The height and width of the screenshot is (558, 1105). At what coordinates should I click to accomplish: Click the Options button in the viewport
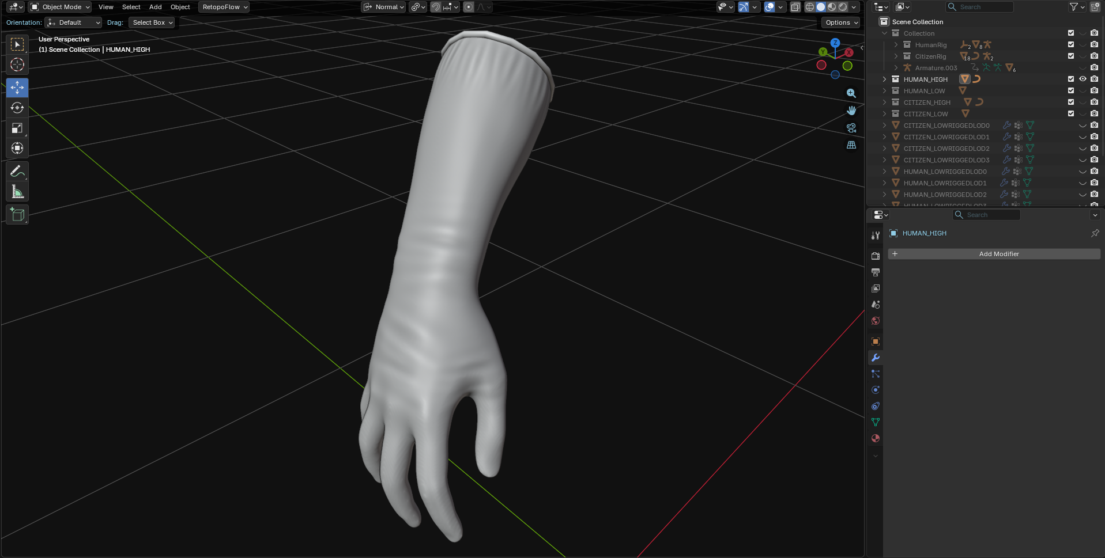[x=841, y=22]
